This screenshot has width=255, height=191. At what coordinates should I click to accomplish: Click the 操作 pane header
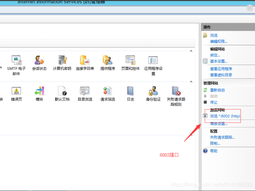point(228,27)
